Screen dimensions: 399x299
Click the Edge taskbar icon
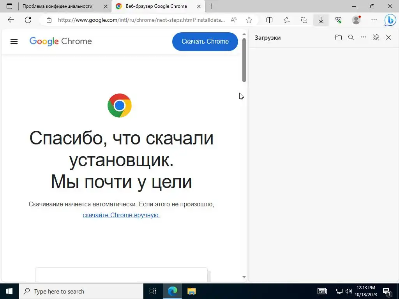pos(172,291)
